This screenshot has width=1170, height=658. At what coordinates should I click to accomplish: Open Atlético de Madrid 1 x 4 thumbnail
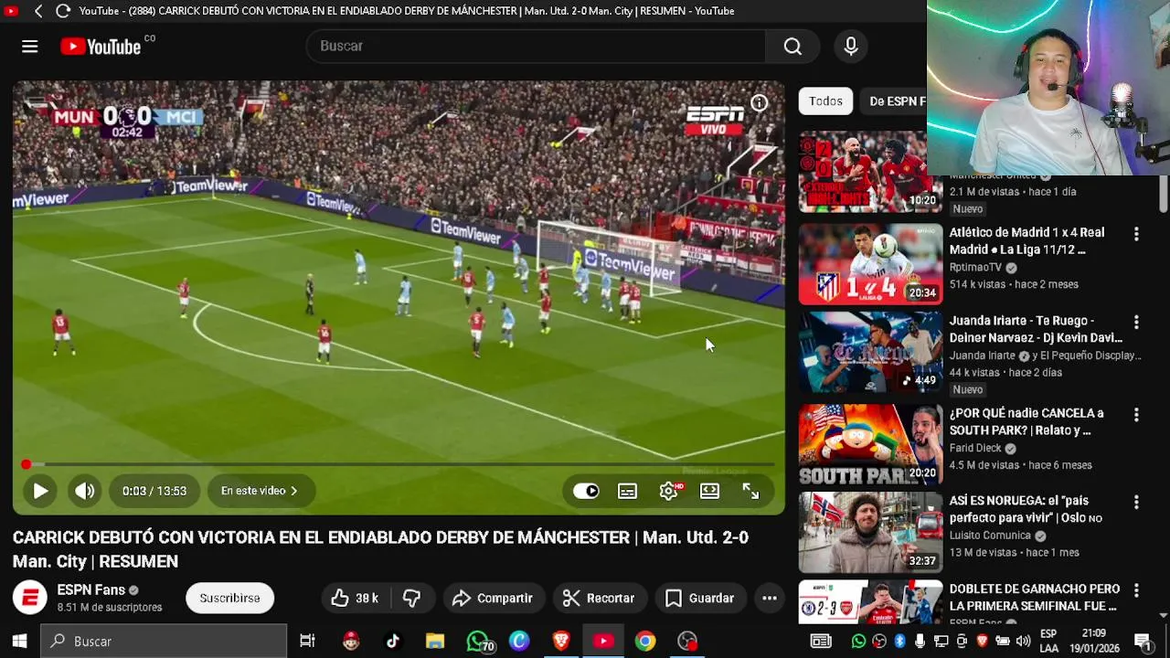(x=870, y=264)
